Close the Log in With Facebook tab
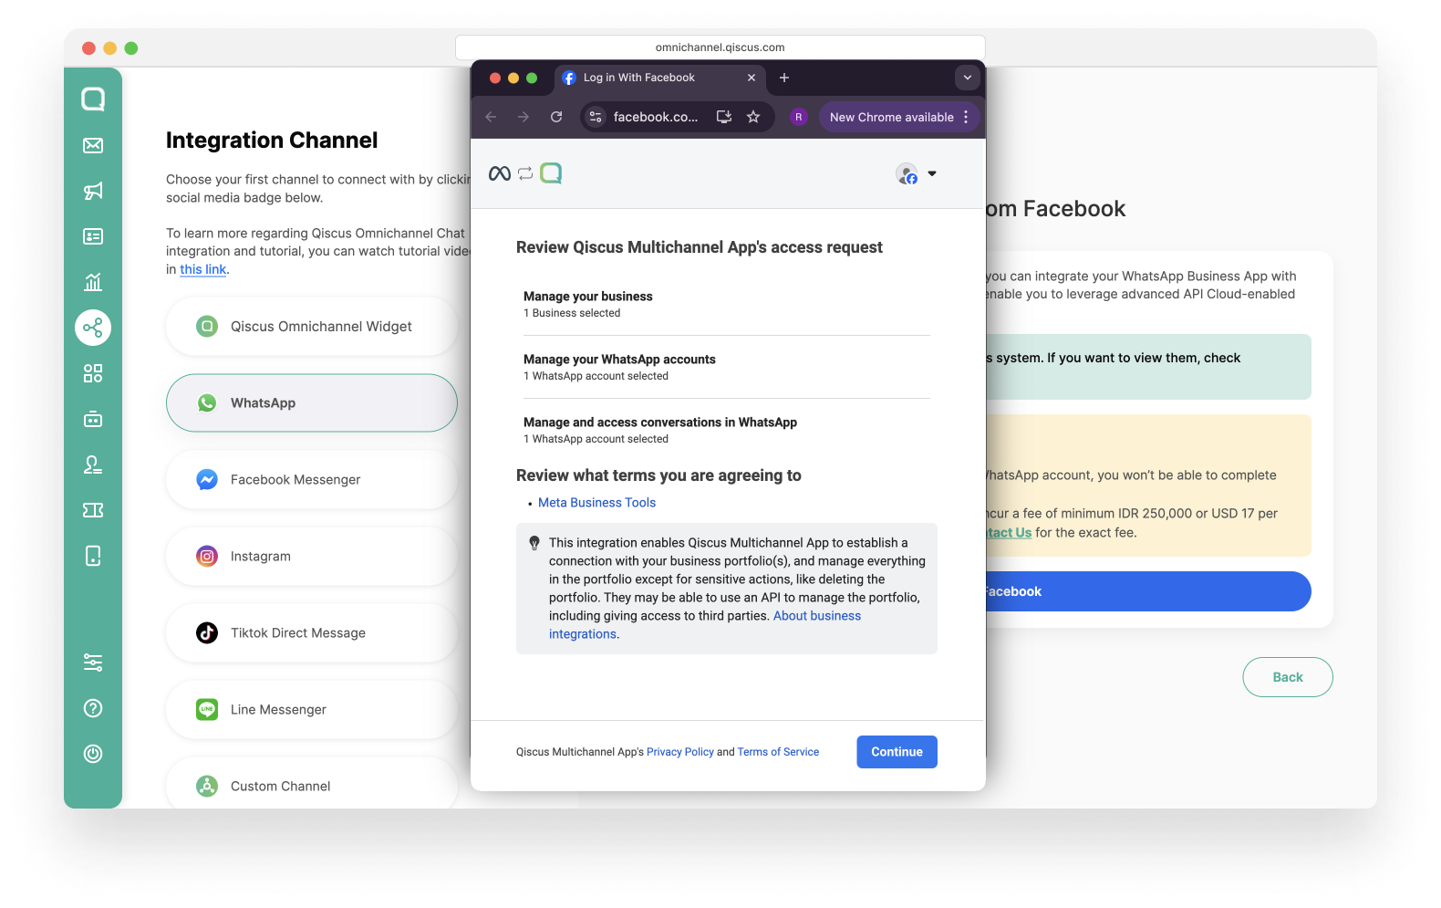The height and width of the screenshot is (908, 1441). point(752,78)
